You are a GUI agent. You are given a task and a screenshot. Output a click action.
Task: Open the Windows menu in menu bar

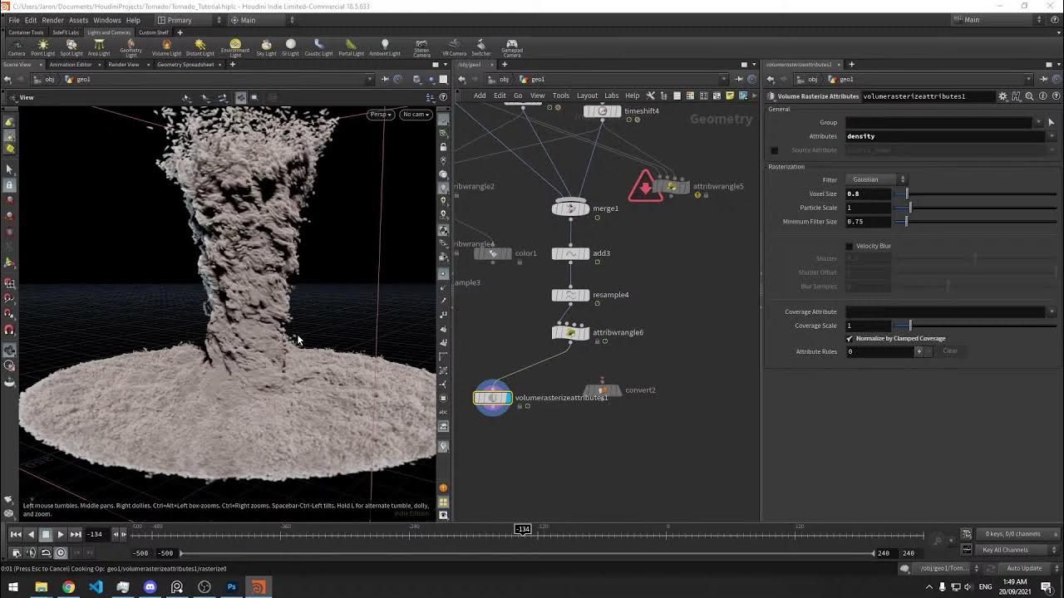[x=106, y=20]
